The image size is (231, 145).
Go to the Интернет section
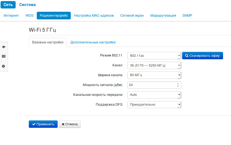pos(11,16)
